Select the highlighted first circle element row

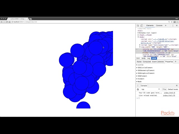click(x=157, y=51)
